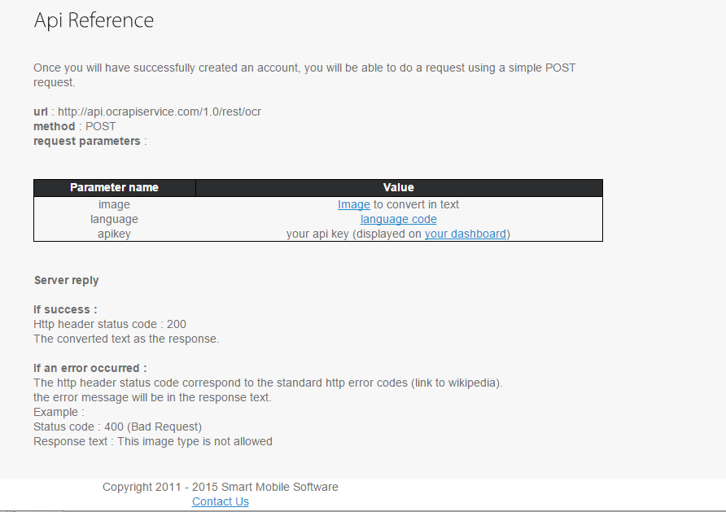Select the "image" parameter name cell
Viewport: 726px width, 512px height.
114,205
